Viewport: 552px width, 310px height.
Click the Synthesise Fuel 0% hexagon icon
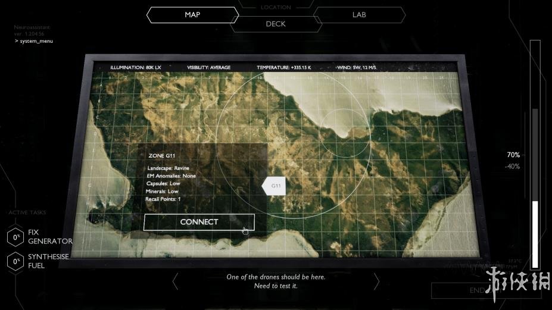coord(16,261)
